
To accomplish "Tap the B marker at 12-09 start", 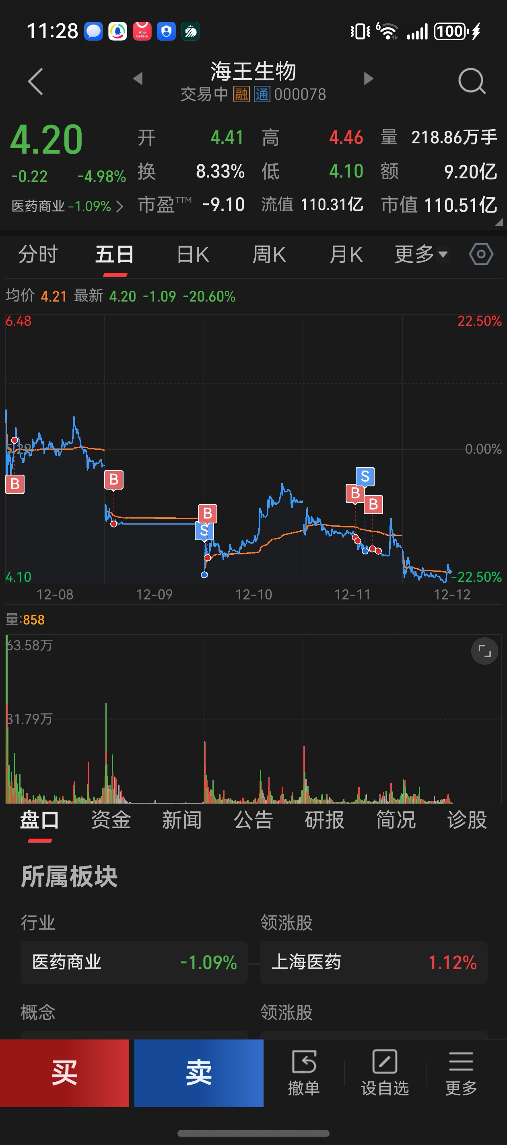I will coord(114,479).
